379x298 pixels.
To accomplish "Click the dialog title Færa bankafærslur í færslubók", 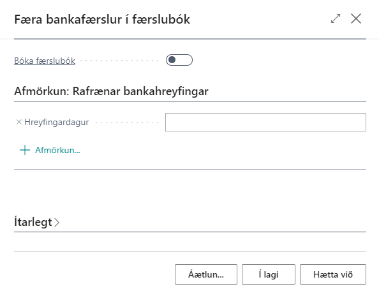I will [x=102, y=19].
